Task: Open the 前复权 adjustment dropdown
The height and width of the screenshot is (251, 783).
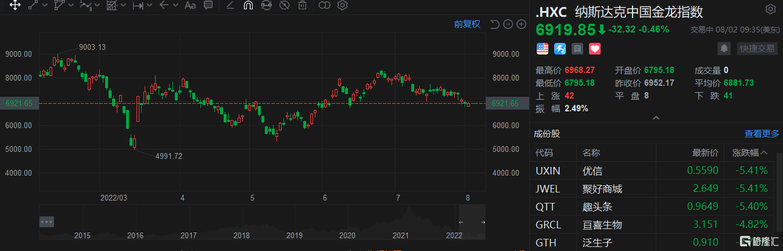Action: click(467, 24)
